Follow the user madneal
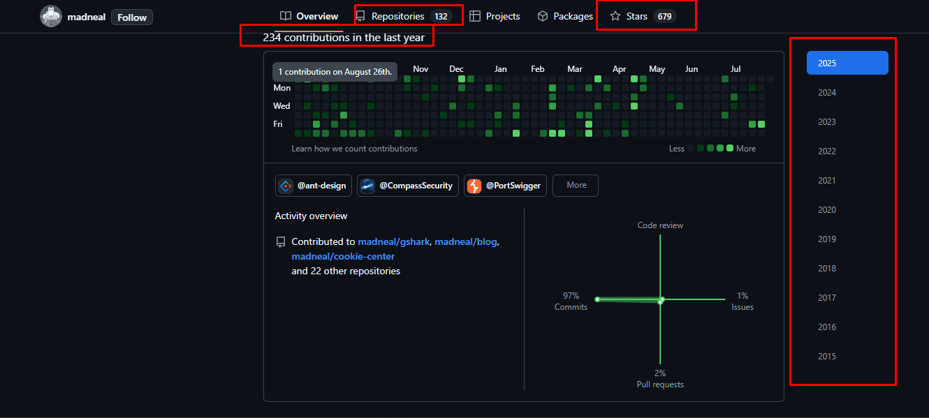 point(132,17)
